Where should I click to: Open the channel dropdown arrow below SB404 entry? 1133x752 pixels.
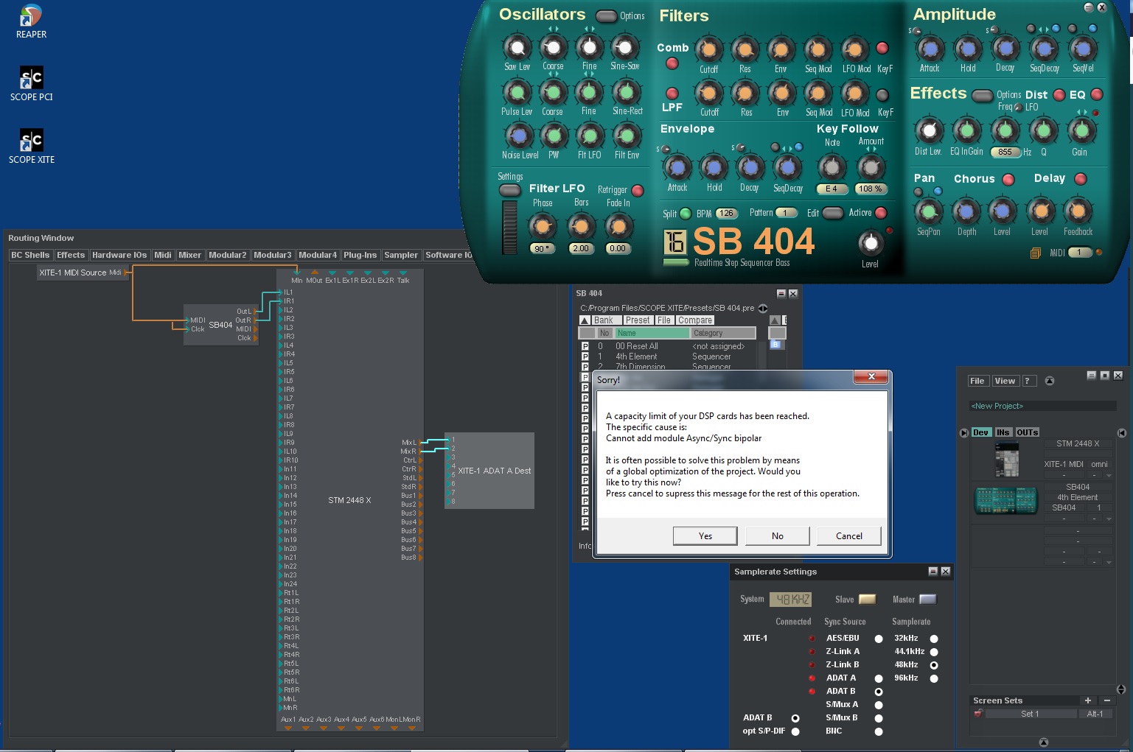pyautogui.click(x=1109, y=519)
